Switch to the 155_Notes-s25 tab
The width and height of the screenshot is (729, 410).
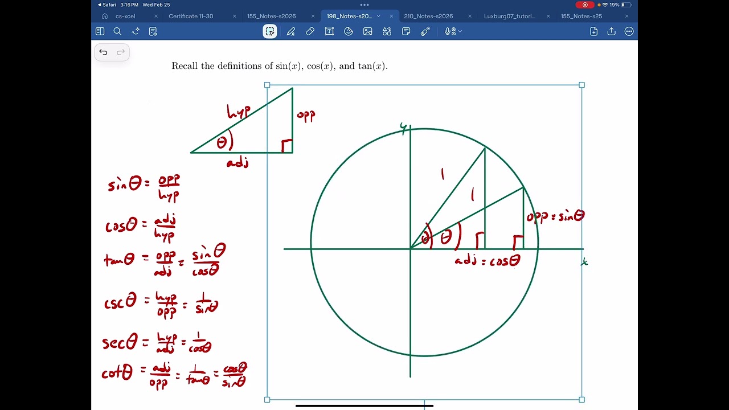[x=581, y=16]
